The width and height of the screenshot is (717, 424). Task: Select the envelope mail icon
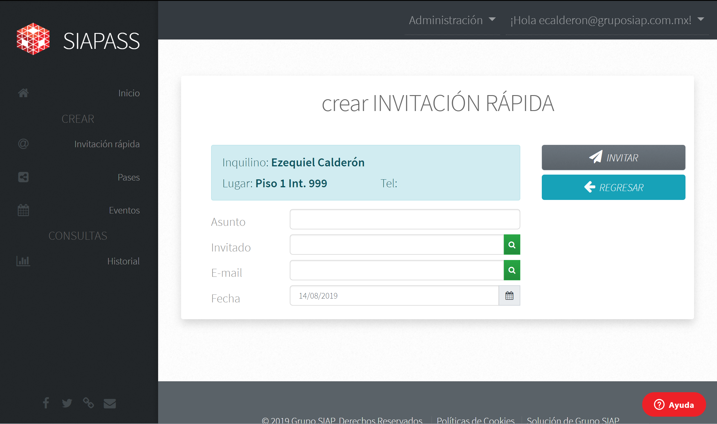pos(110,403)
